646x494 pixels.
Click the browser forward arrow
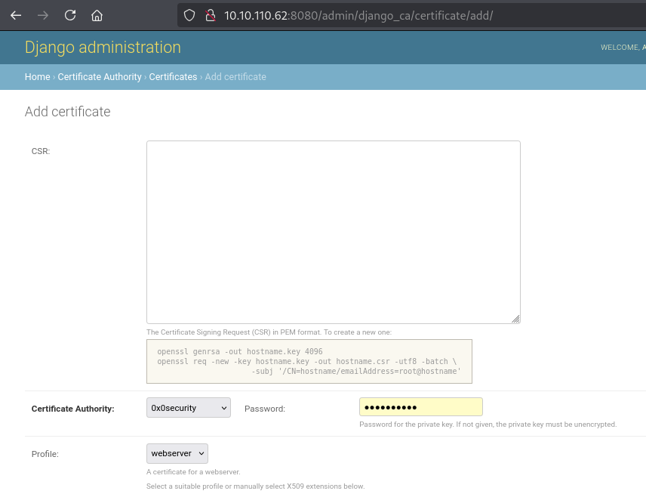(x=43, y=15)
